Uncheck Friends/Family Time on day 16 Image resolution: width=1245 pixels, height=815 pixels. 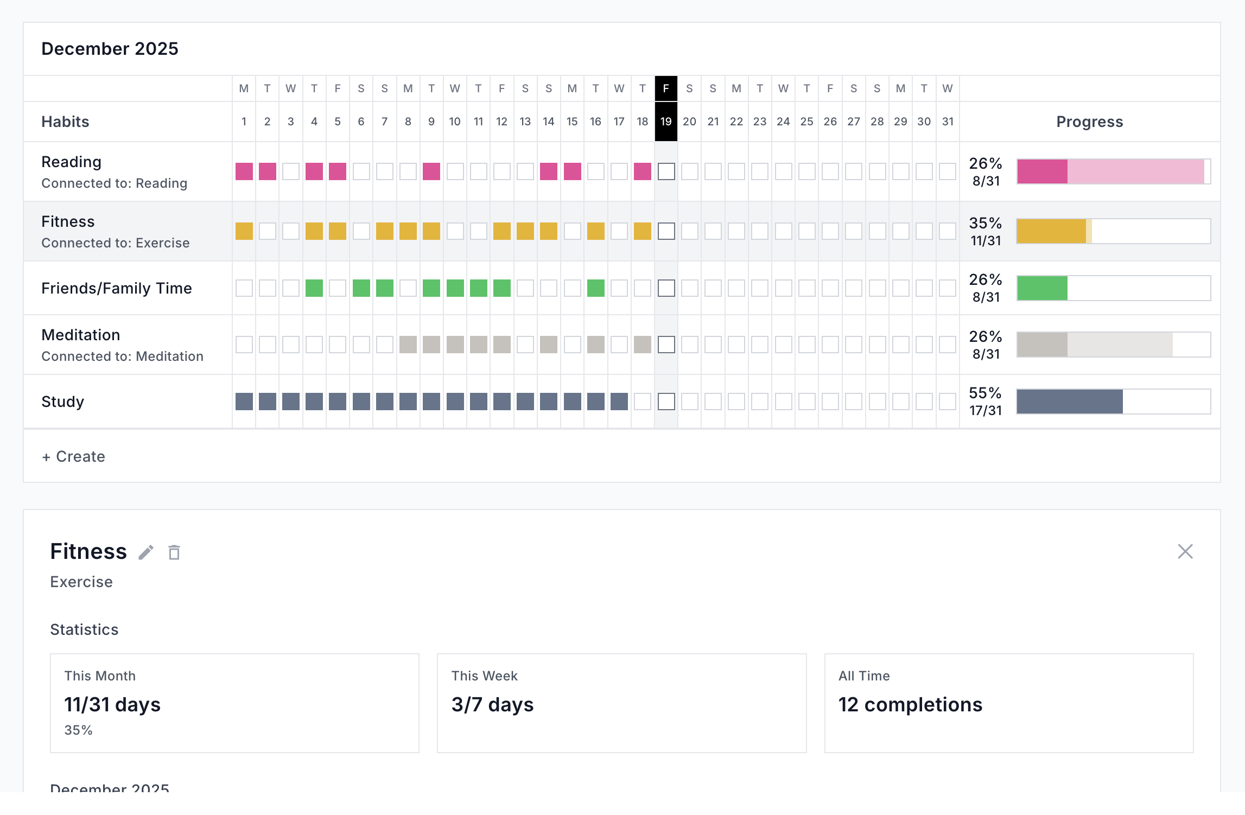coord(595,288)
